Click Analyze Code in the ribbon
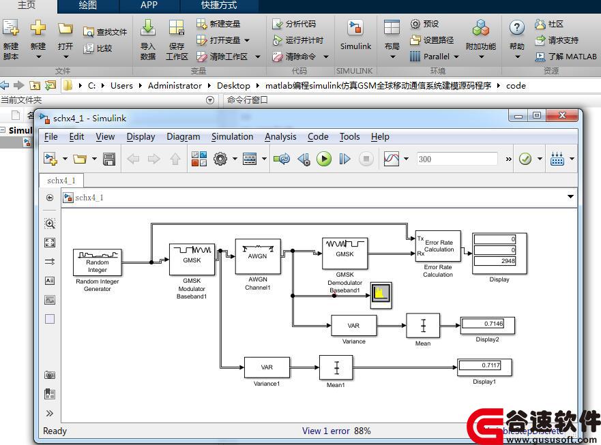 (x=294, y=24)
